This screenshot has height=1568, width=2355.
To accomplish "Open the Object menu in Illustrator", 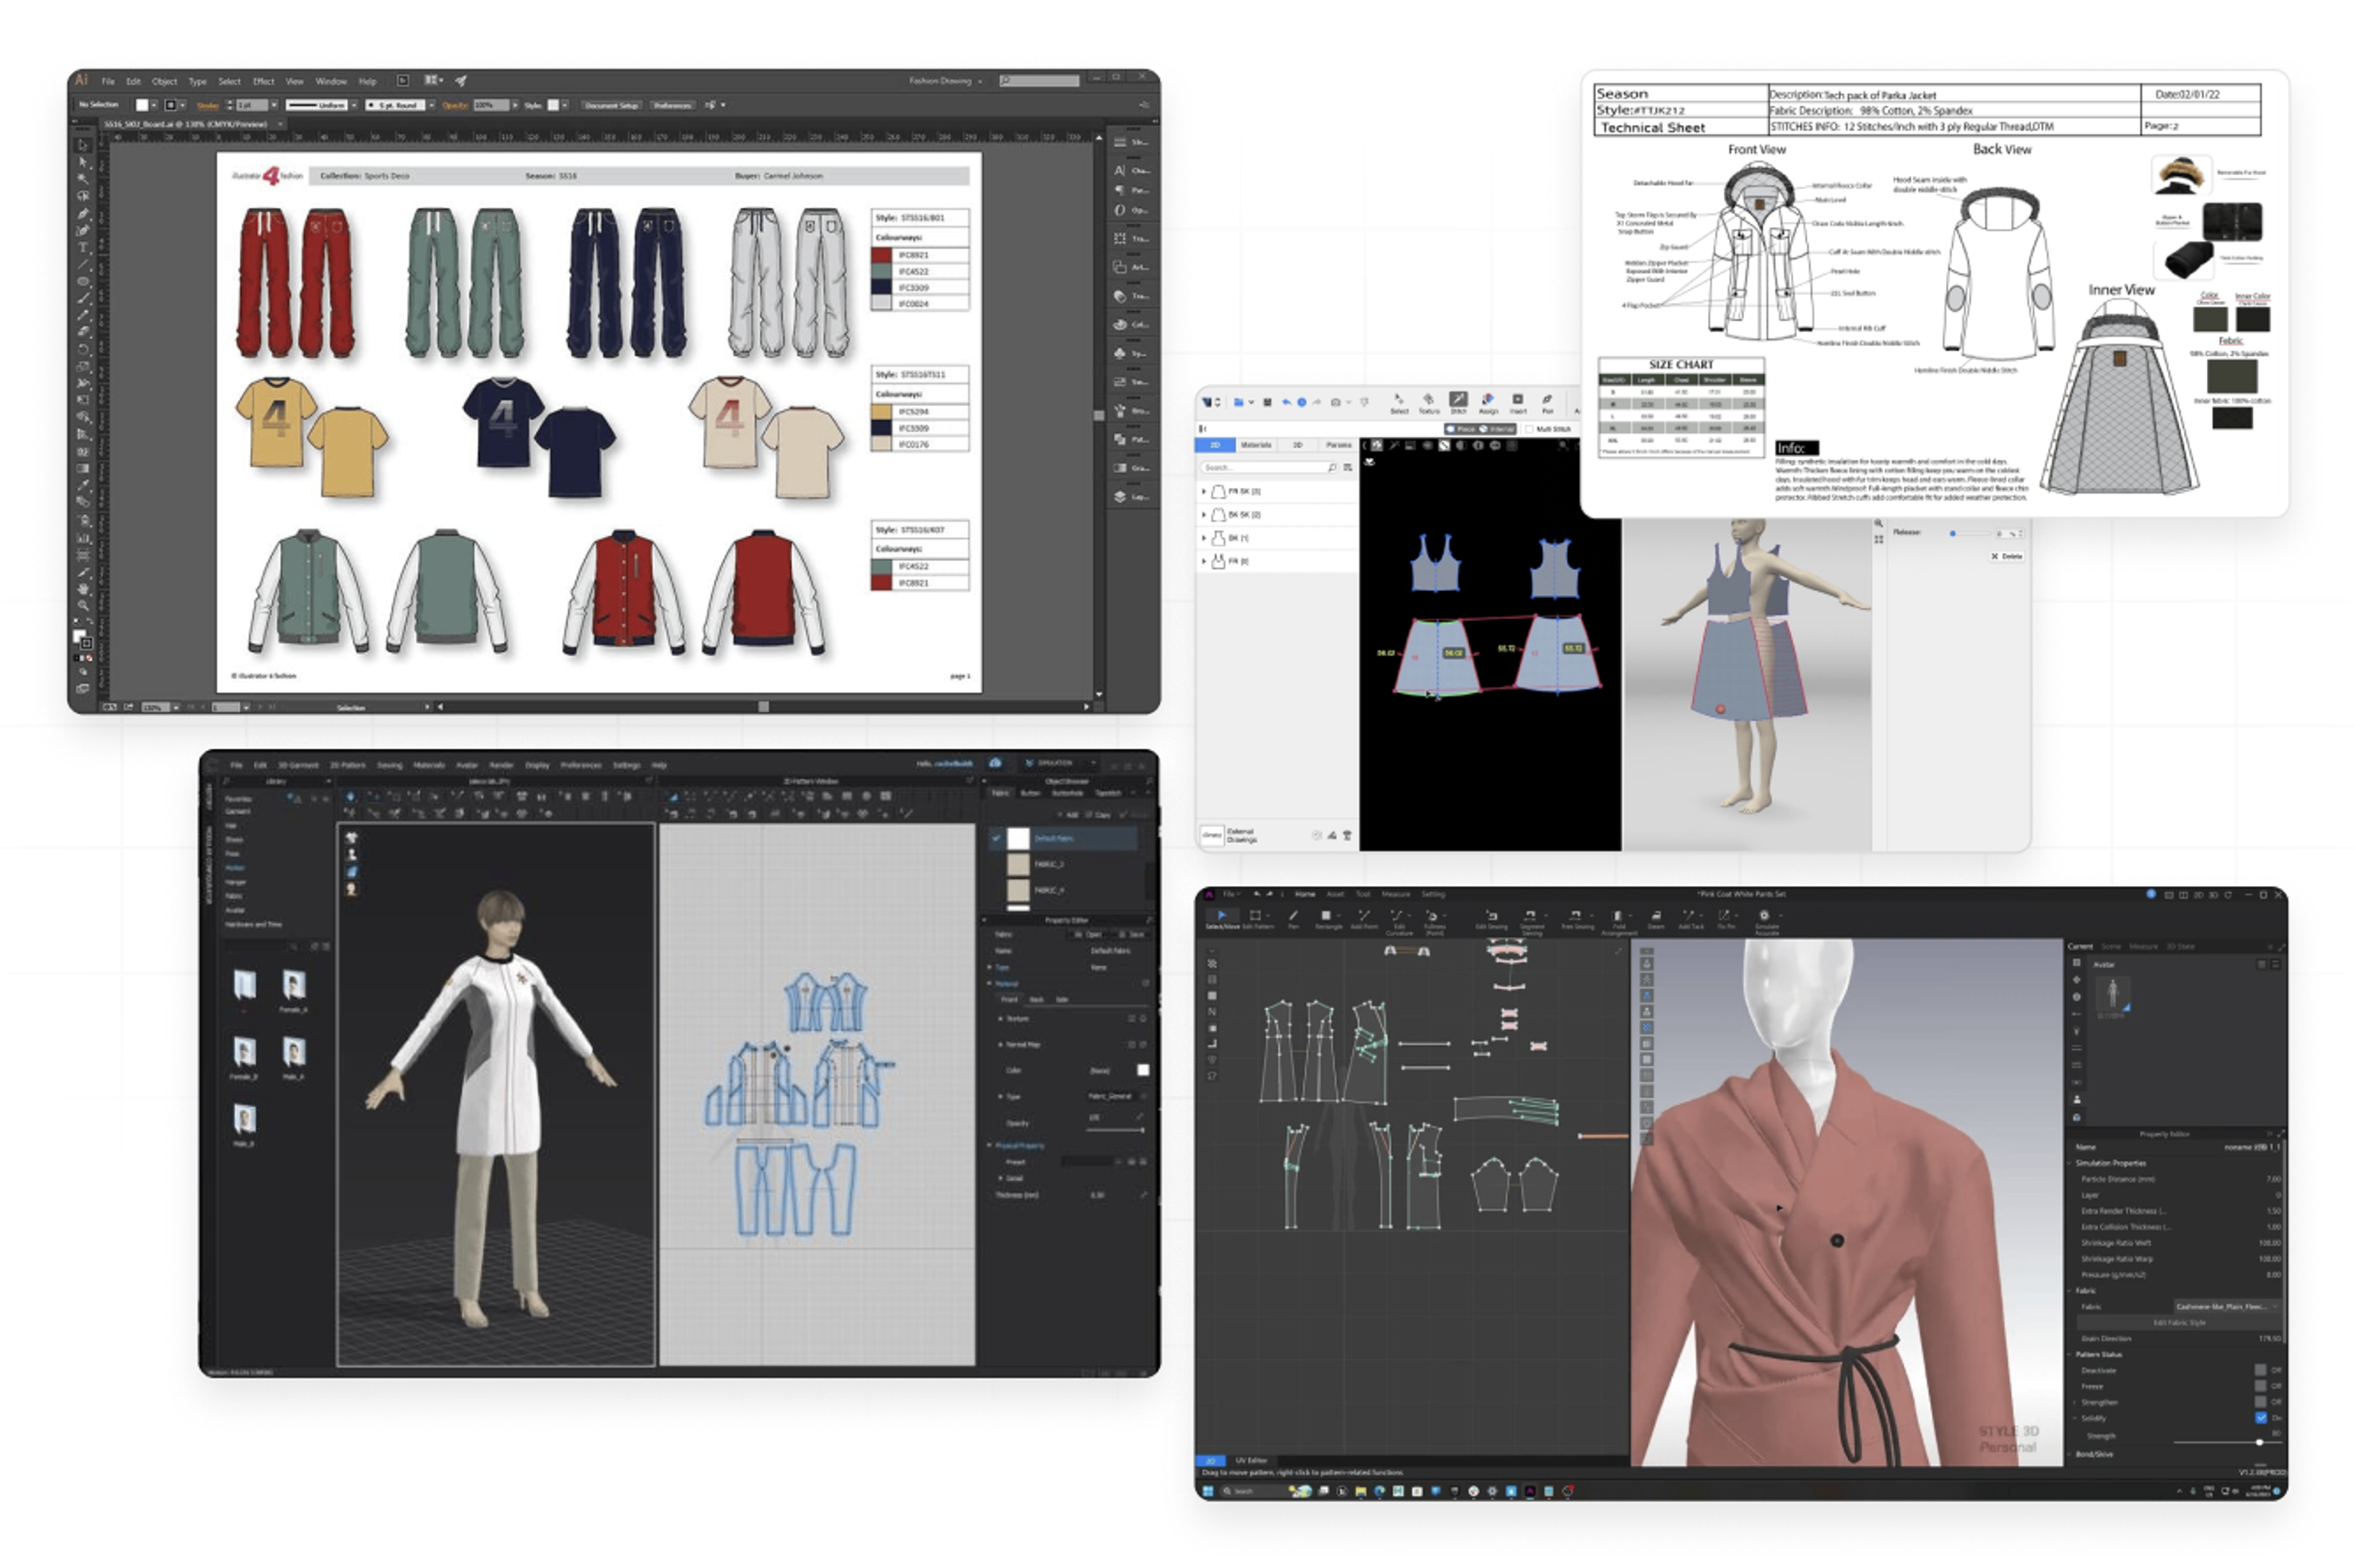I will point(164,81).
